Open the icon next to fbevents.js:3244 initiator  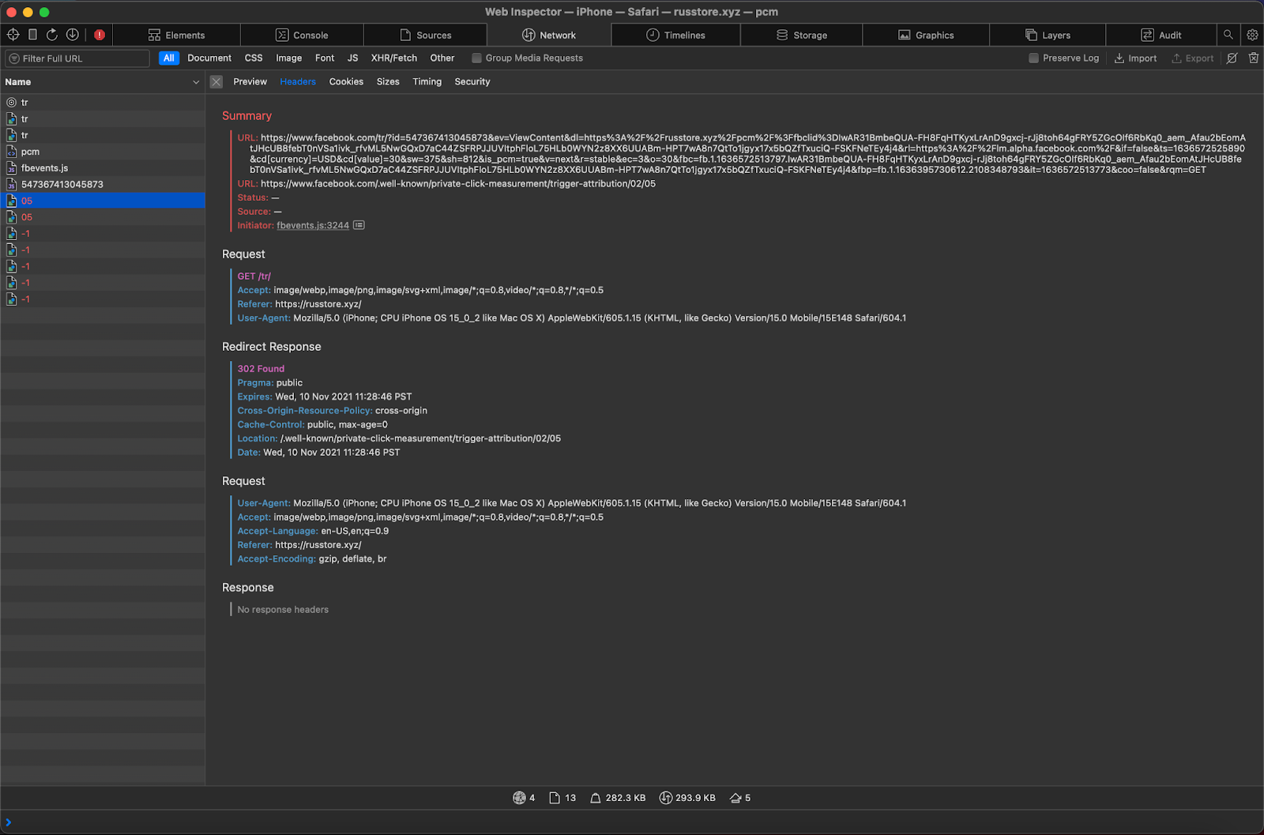click(359, 226)
